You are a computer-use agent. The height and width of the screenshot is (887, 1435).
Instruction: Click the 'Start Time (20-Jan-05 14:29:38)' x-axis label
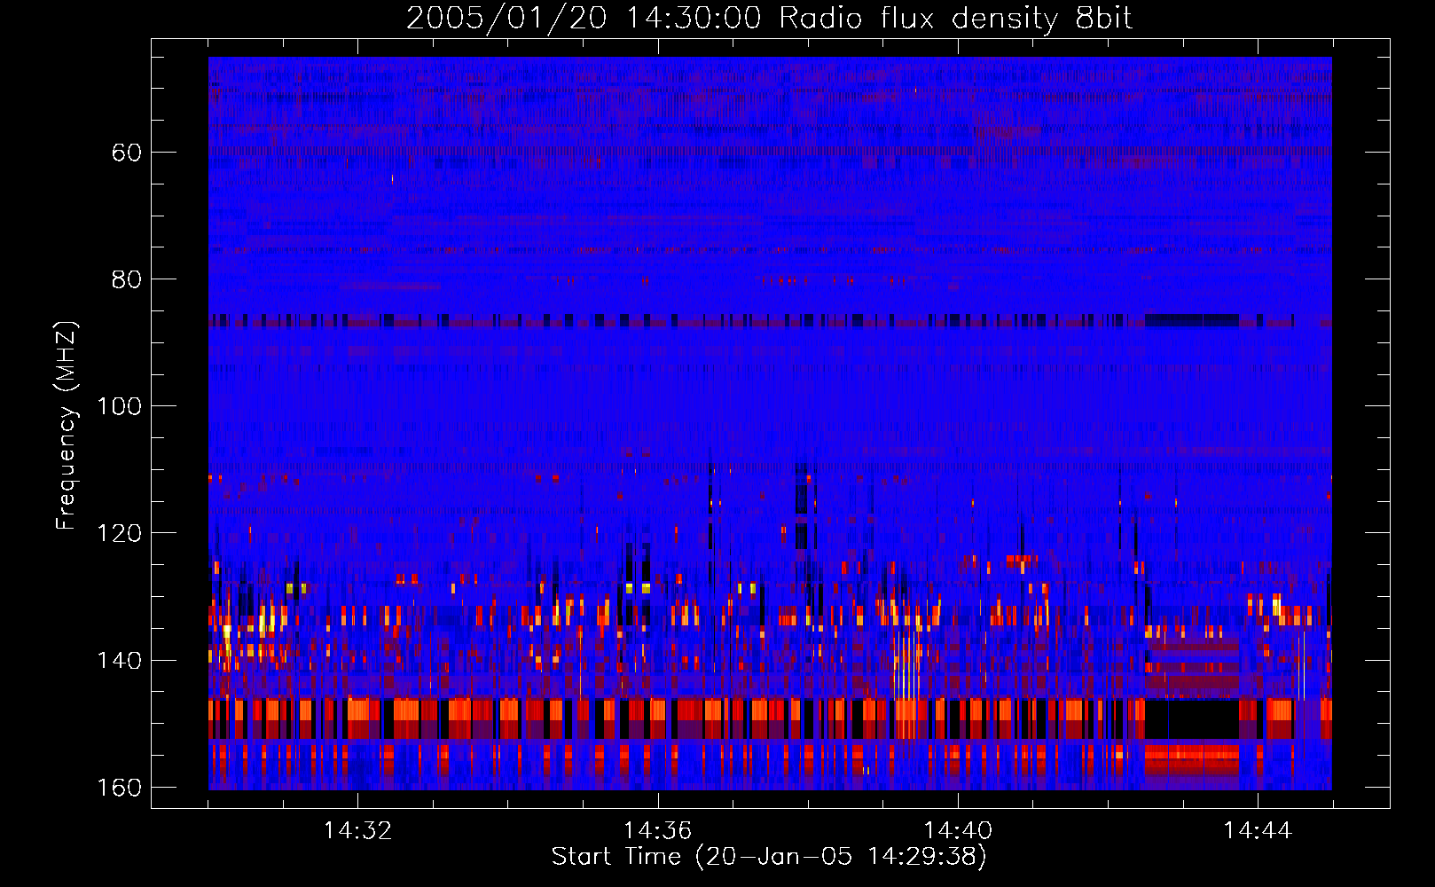point(769,857)
